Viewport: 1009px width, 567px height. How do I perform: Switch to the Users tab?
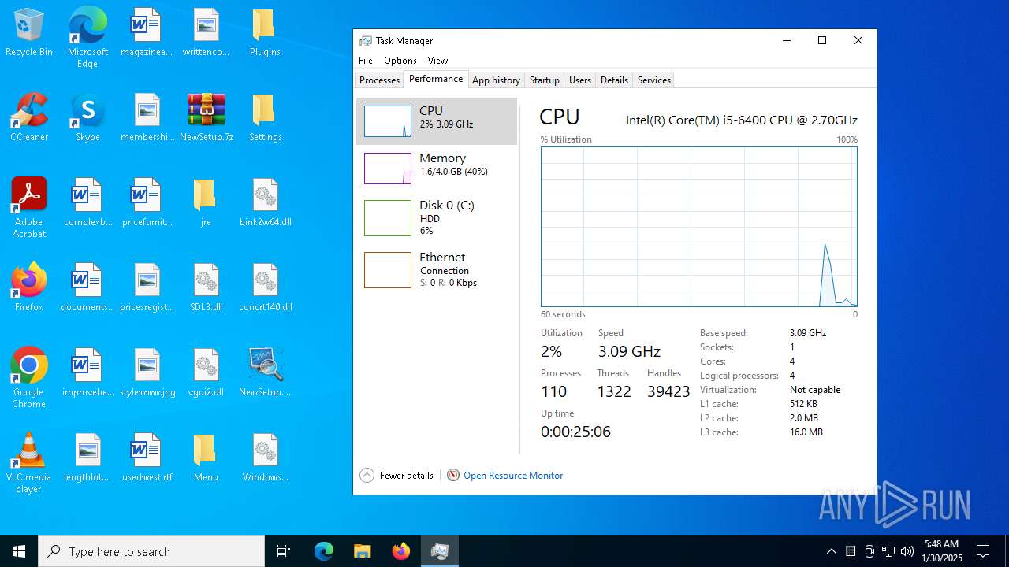pos(580,80)
